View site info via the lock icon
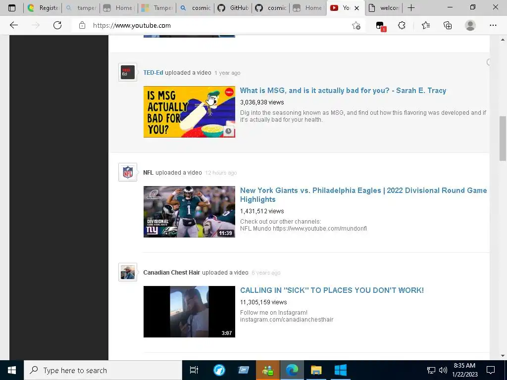The width and height of the screenshot is (507, 380). (x=82, y=25)
